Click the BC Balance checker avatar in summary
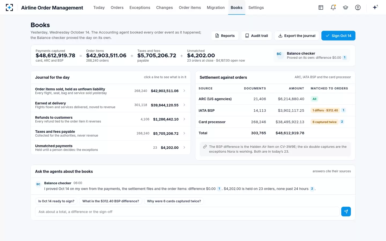The width and height of the screenshot is (386, 241). tap(279, 54)
